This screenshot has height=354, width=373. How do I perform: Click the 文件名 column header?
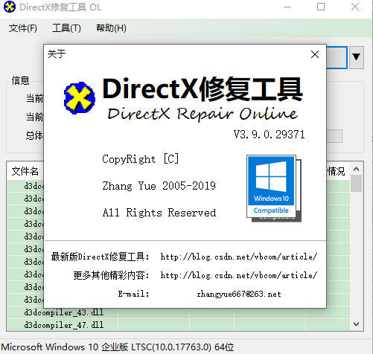coord(25,171)
